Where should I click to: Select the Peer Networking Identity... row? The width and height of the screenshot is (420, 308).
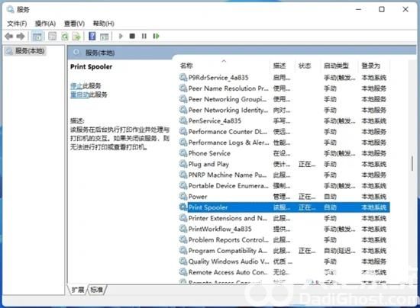pos(284,110)
